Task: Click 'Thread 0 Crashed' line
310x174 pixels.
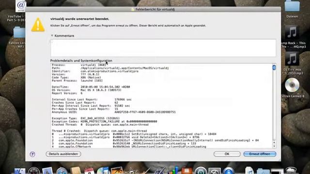Action: pyautogui.click(x=99, y=131)
